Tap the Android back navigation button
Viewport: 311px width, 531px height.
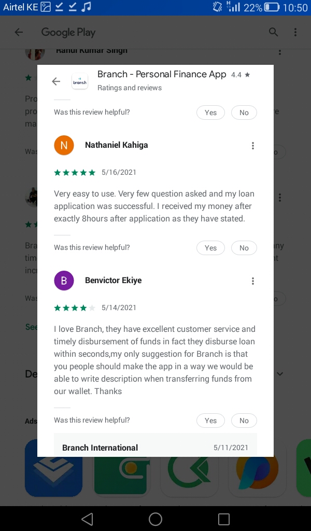click(87, 519)
